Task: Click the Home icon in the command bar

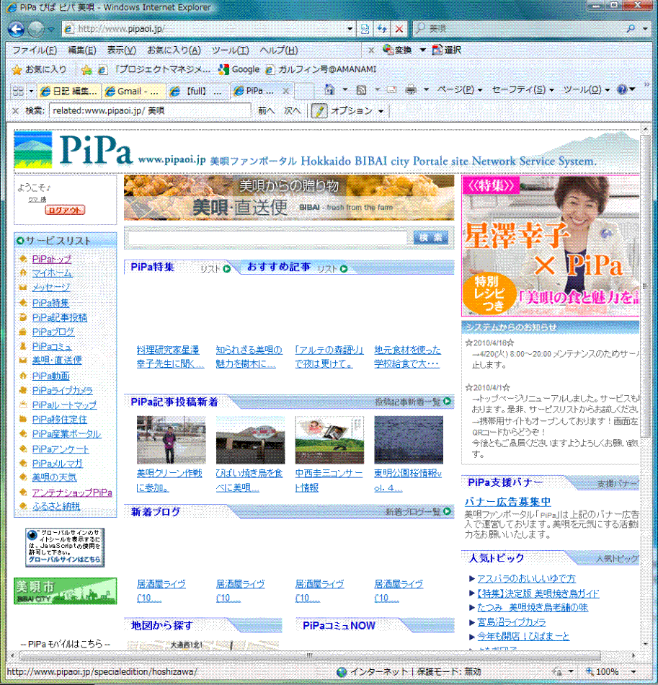Action: [329, 90]
